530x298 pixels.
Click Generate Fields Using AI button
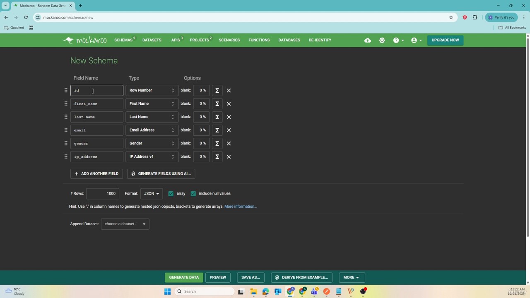(161, 173)
